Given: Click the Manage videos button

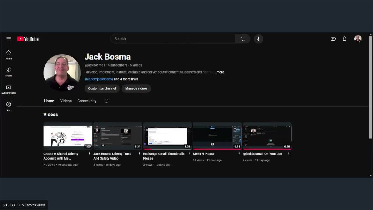Looking at the screenshot, I should [136, 88].
